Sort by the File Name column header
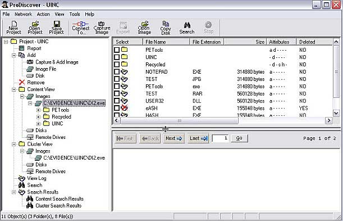The image size is (343, 221). (166, 42)
